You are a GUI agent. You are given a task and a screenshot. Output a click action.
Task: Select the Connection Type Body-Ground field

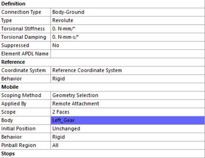click(128, 12)
